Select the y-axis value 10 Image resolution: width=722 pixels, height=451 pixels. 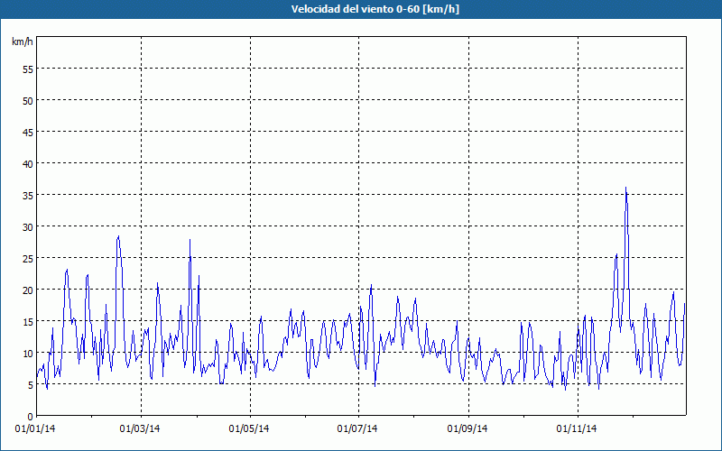(x=28, y=354)
